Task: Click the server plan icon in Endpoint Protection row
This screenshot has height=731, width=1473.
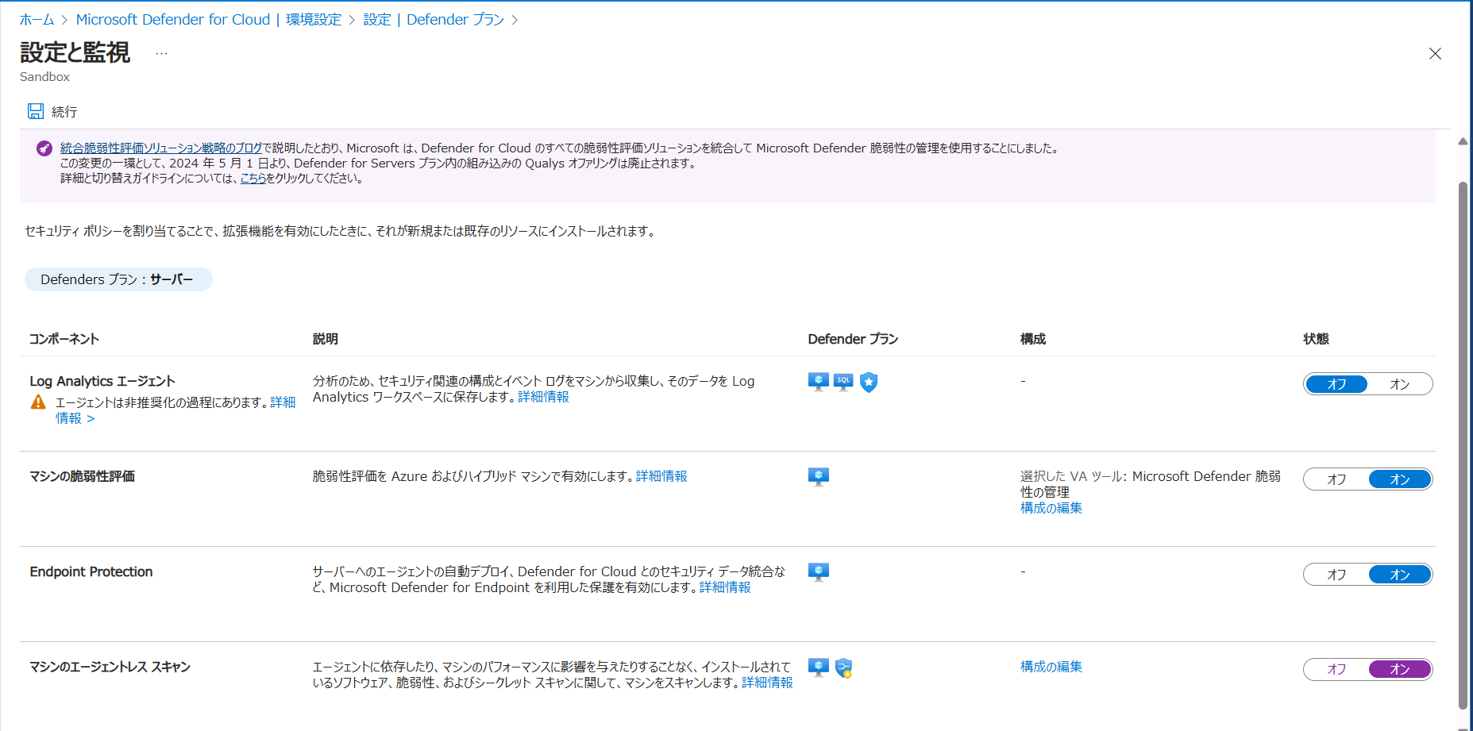Action: (x=818, y=572)
